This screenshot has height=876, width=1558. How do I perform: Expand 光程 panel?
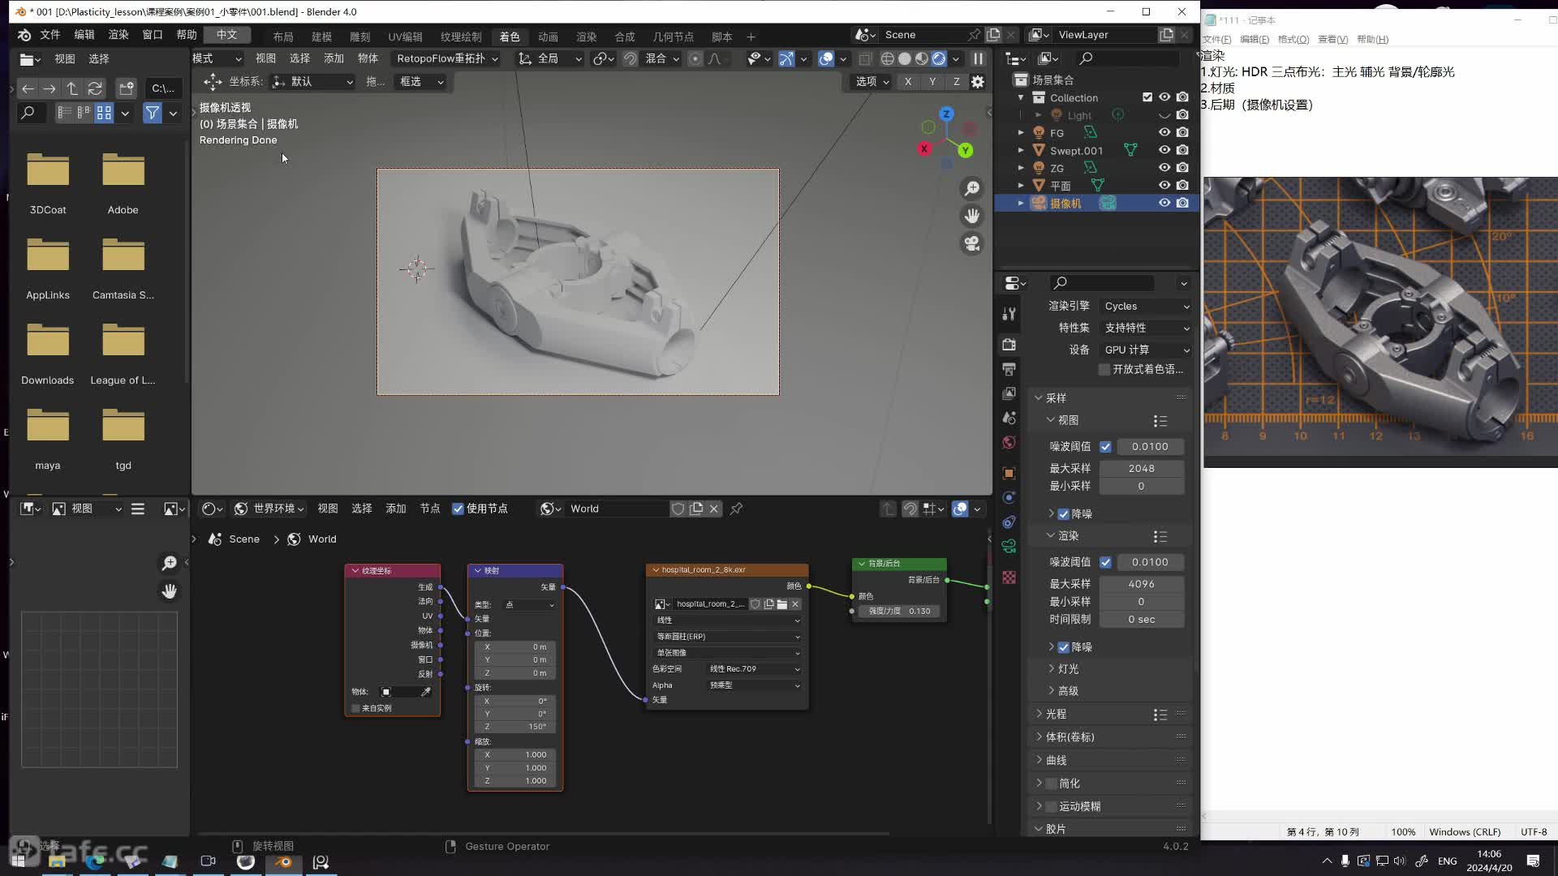click(1039, 714)
